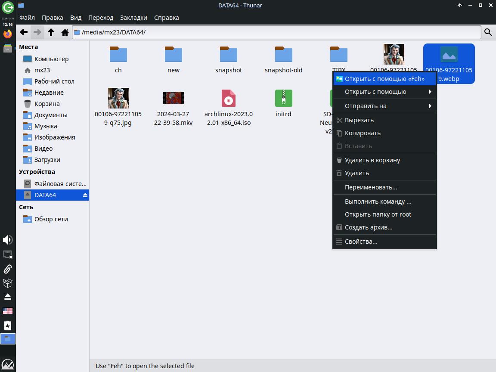
Task: Select Видео in sidebar
Action: (x=53, y=149)
